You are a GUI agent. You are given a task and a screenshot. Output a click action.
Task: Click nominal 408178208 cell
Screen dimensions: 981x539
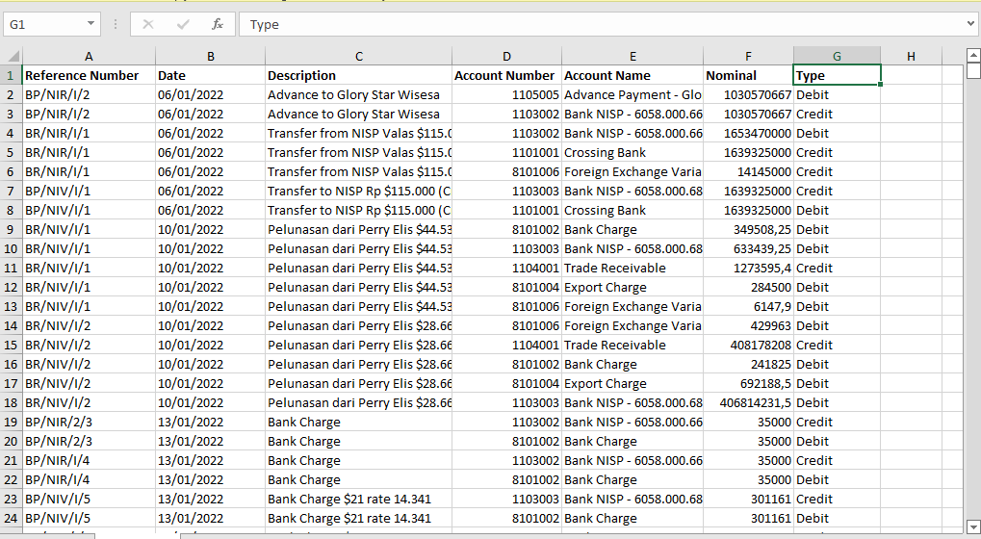click(x=748, y=346)
